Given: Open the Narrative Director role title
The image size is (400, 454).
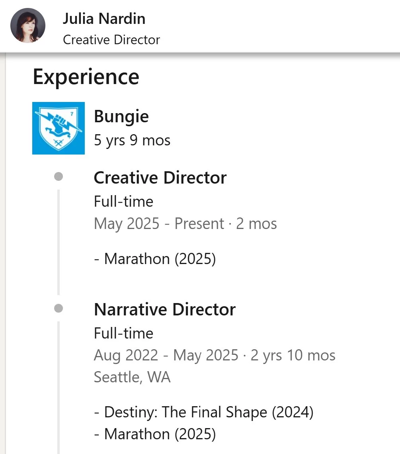Looking at the screenshot, I should pos(165,309).
